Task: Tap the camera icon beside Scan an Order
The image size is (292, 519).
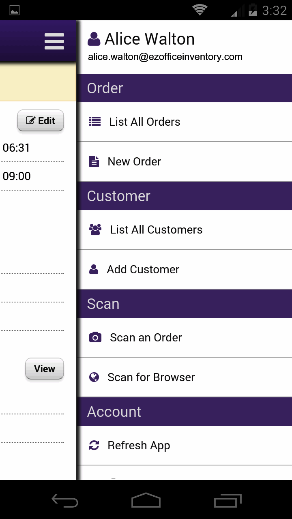Action: click(95, 337)
